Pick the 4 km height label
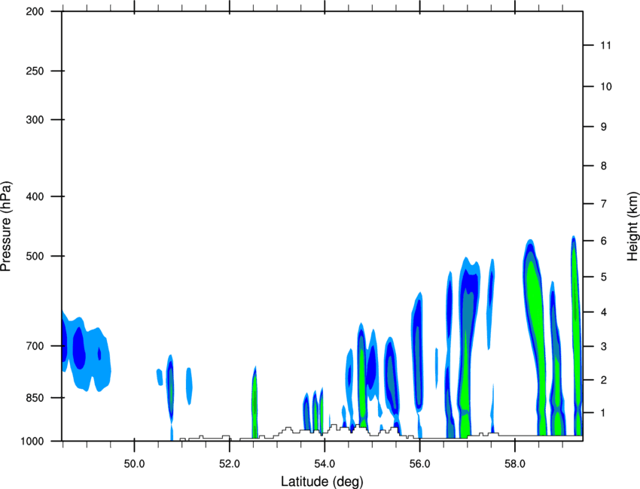This screenshot has height=489, width=640. pos(604,312)
